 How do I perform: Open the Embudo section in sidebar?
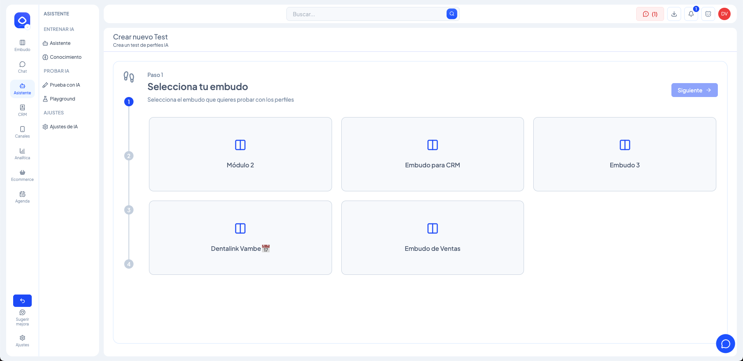pyautogui.click(x=22, y=45)
